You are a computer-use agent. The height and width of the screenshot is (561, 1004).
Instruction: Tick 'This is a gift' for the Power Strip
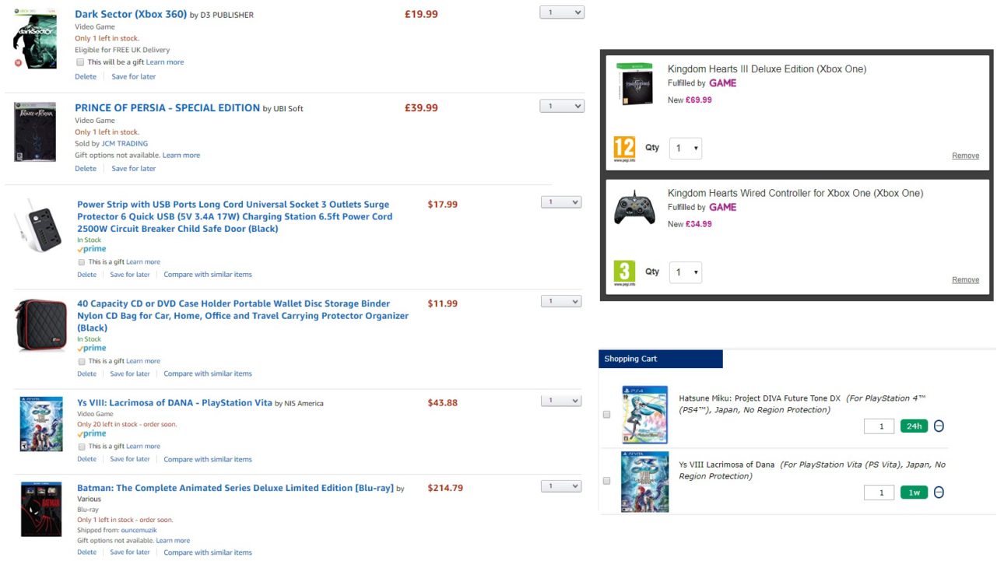pos(82,262)
